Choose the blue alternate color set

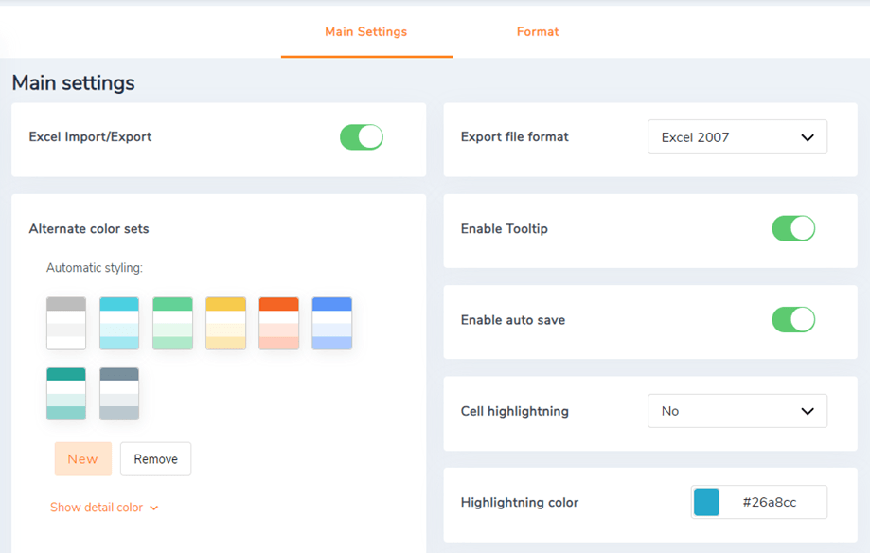point(331,324)
